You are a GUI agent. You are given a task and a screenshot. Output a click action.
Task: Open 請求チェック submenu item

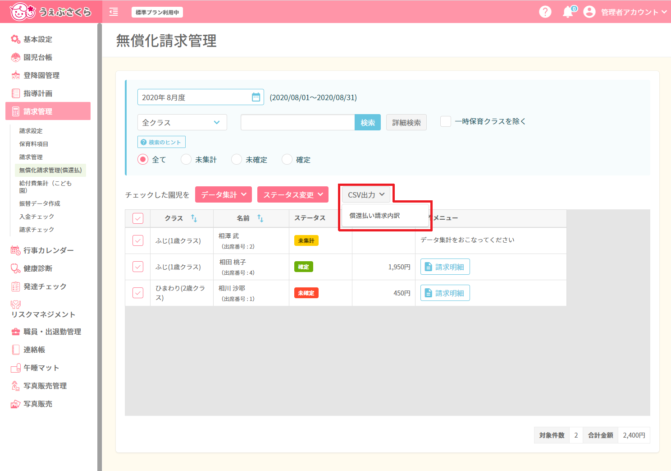point(37,230)
